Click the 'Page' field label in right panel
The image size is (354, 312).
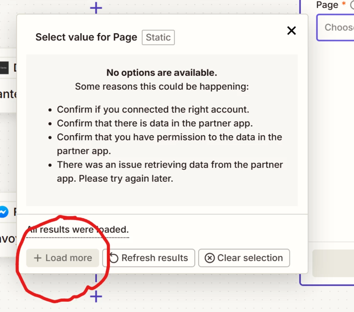(327, 5)
